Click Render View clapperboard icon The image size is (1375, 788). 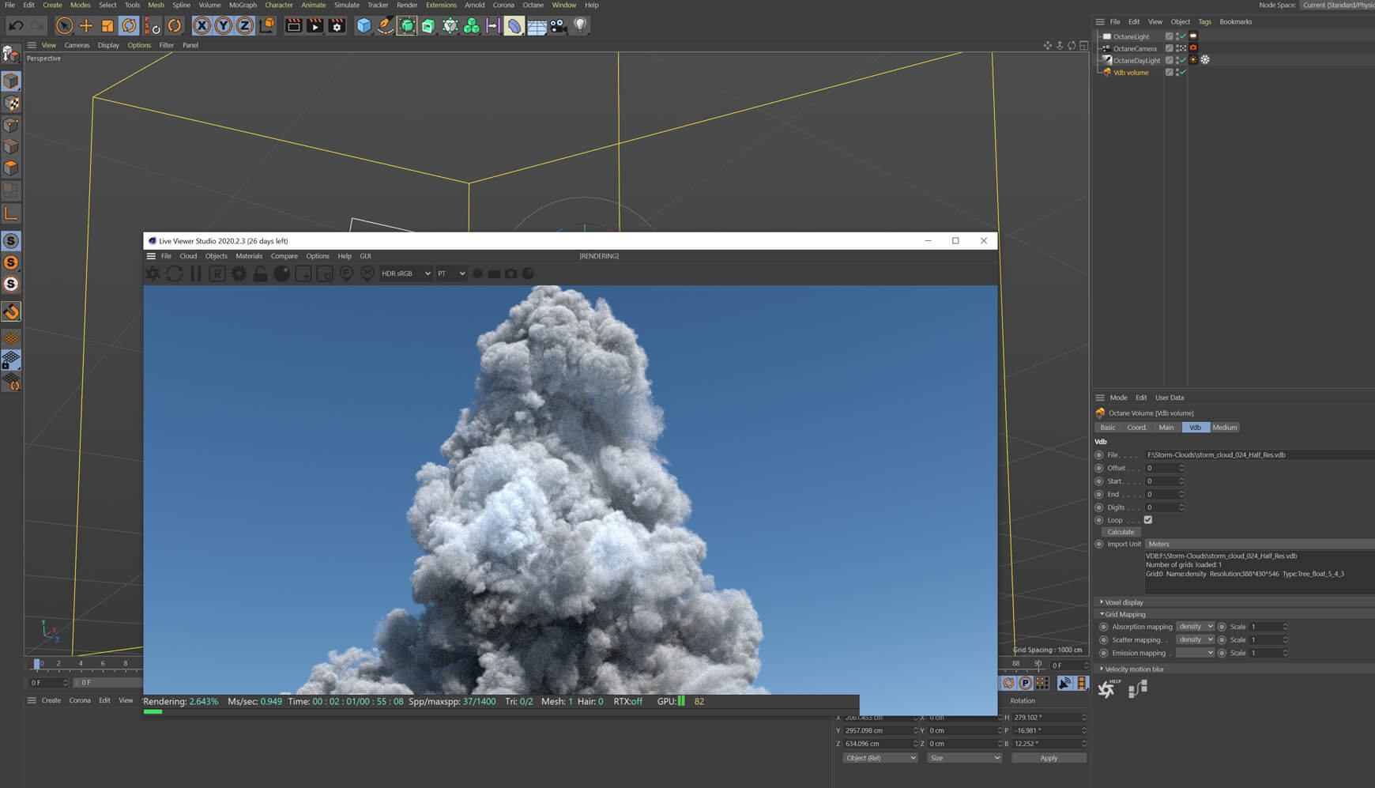[x=293, y=26]
